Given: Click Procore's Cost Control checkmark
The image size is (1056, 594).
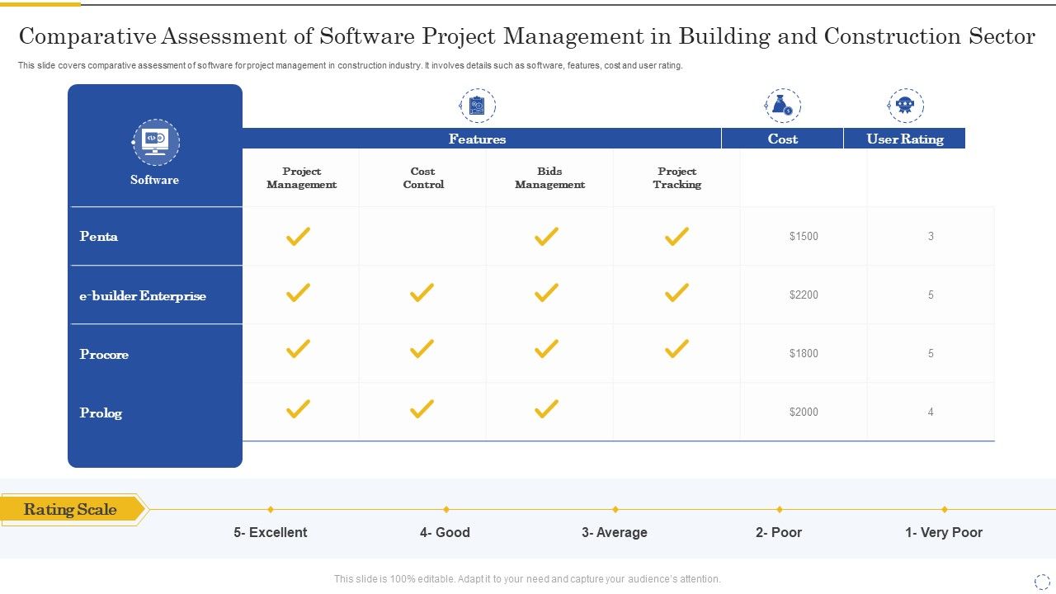Looking at the screenshot, I should [422, 349].
